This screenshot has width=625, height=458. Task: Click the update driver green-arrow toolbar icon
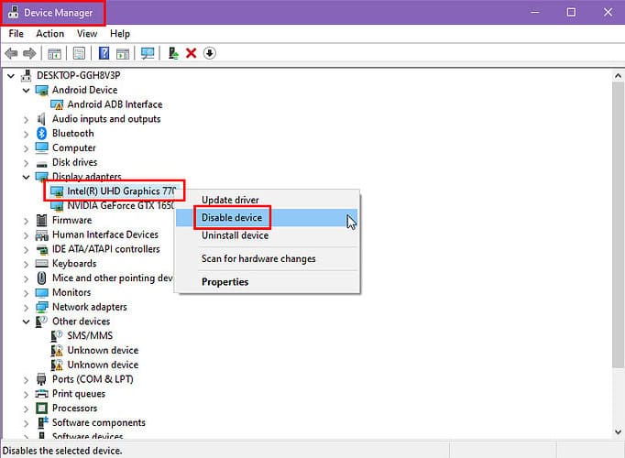click(173, 53)
